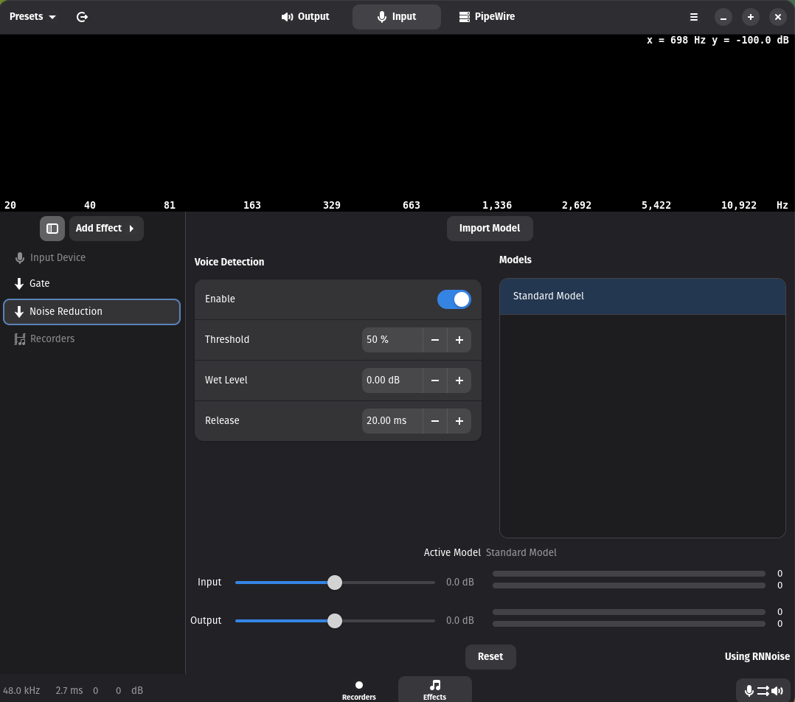The width and height of the screenshot is (795, 702).
Task: Increase Release time with plus button
Action: click(459, 421)
